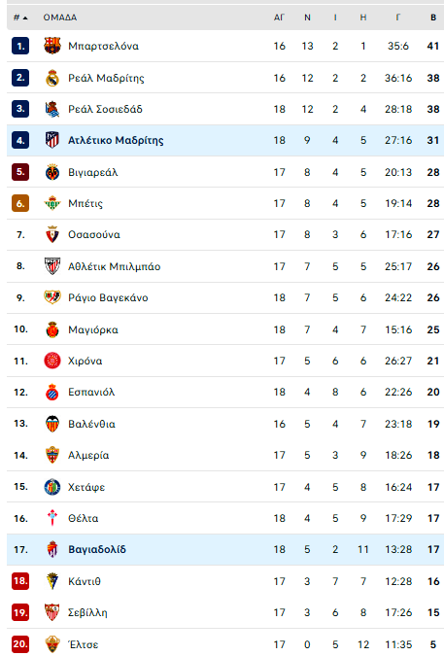Click the orange rank 6 position badge

click(20, 203)
